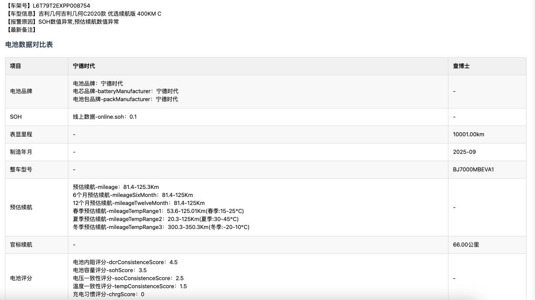
Task: Click the 10001.00km mileage value
Action: [469, 135]
